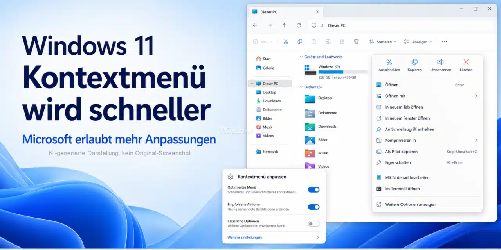Image resolution: width=501 pixels, height=250 pixels.
Task: Click Weitere Optionen anzeigen
Action: (427, 204)
